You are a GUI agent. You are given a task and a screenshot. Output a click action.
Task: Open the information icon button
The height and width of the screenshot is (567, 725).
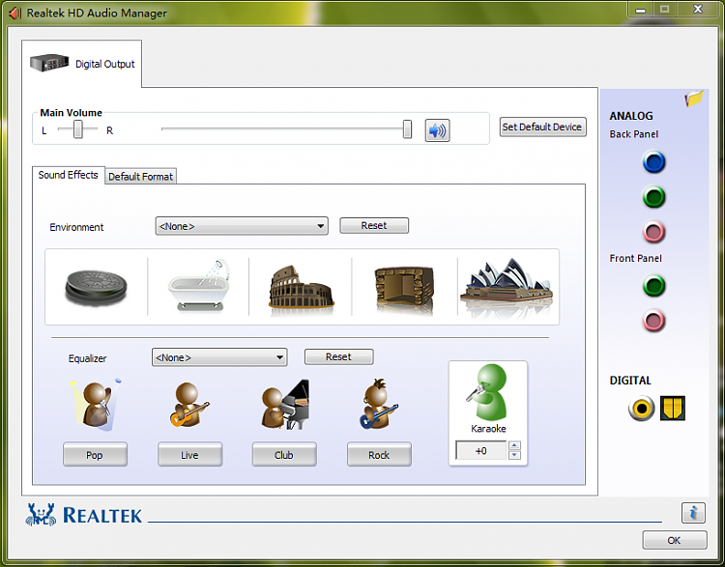click(x=693, y=513)
